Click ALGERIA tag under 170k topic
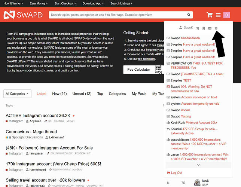This screenshot has height=187, width=241. [x=77, y=169]
